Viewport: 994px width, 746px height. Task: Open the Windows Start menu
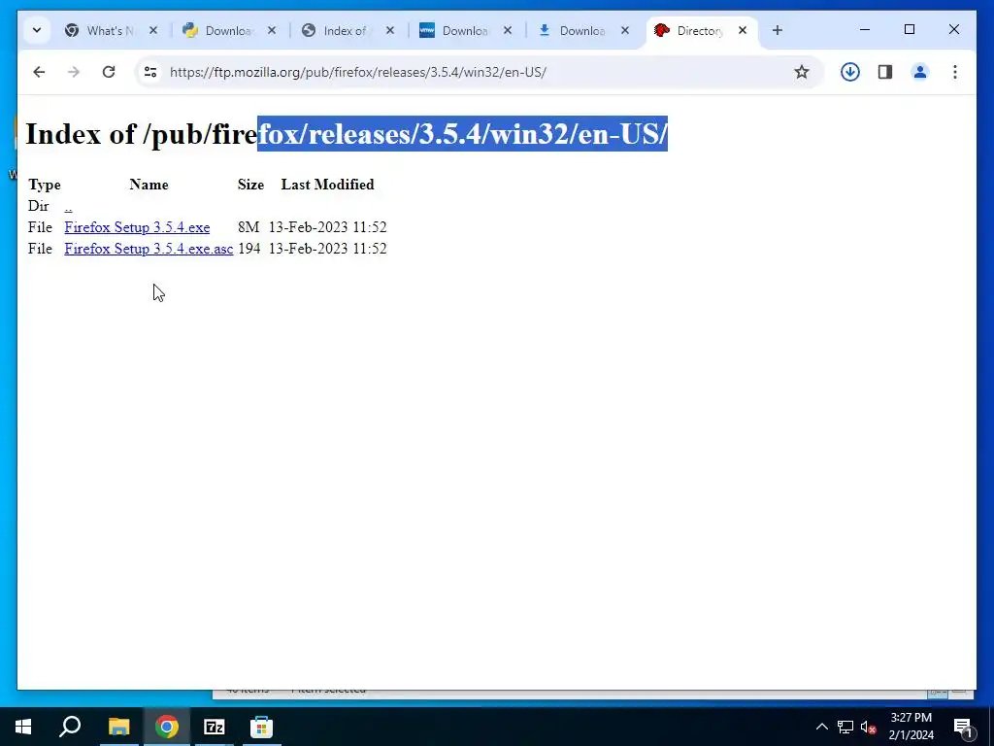coord(23,727)
